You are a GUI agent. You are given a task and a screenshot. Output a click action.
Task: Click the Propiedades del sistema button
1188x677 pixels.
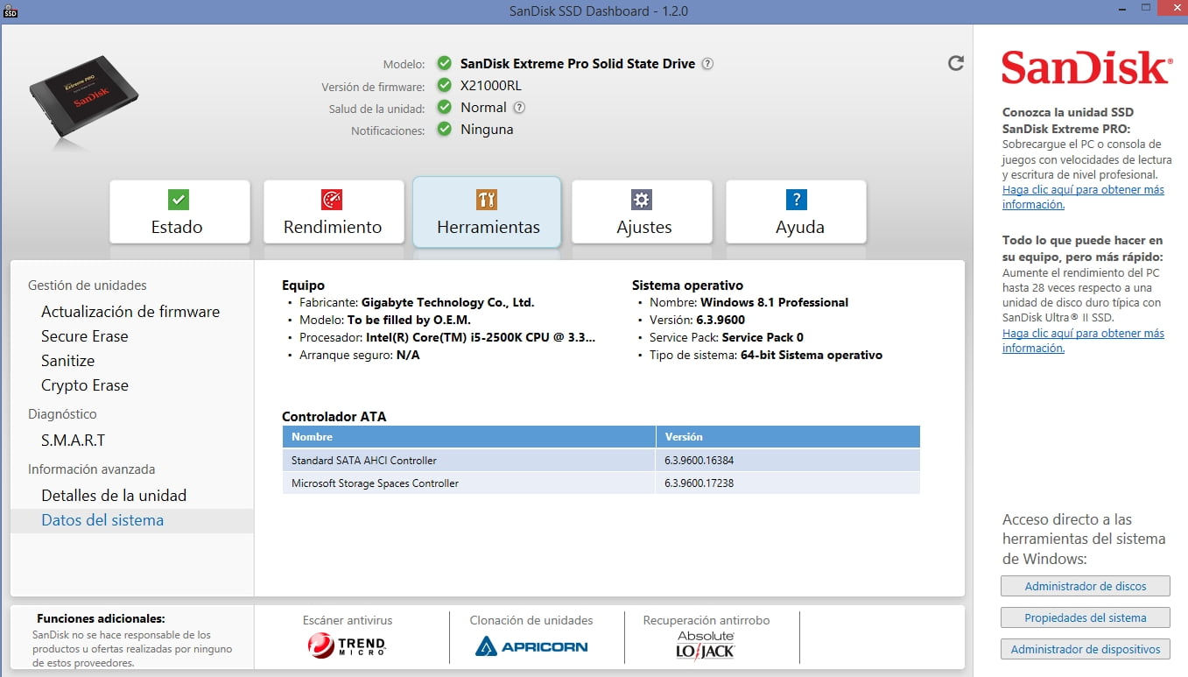[x=1086, y=617]
